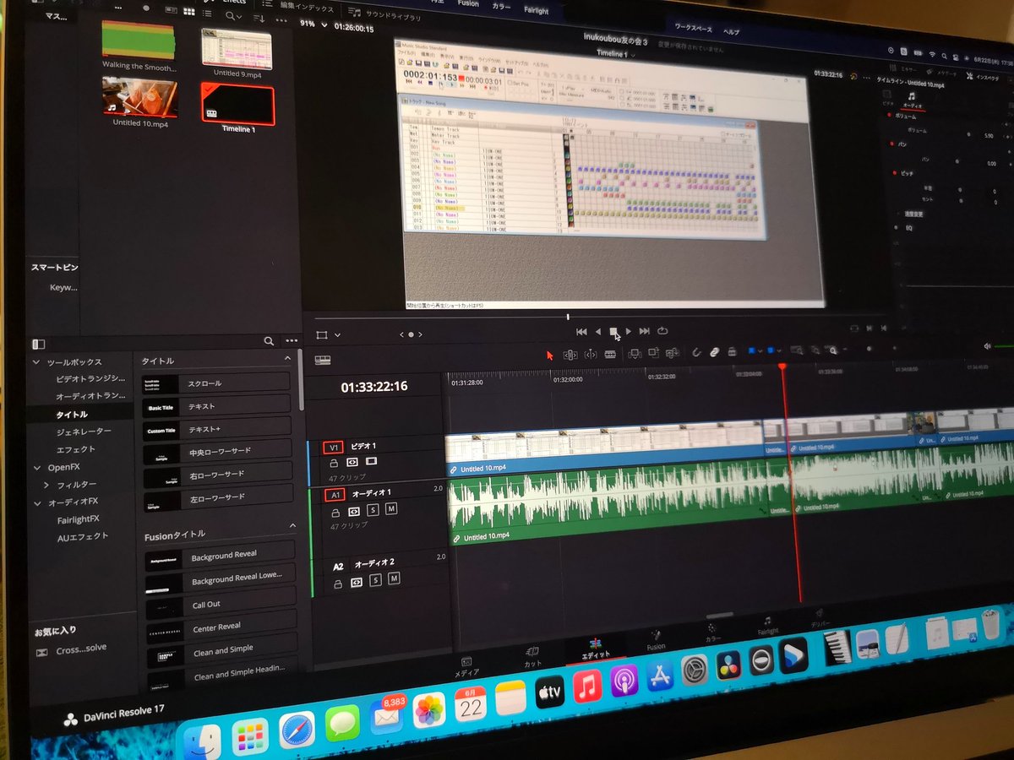The width and height of the screenshot is (1014, 760).
Task: Open Safari from the Dock
Action: (x=297, y=730)
